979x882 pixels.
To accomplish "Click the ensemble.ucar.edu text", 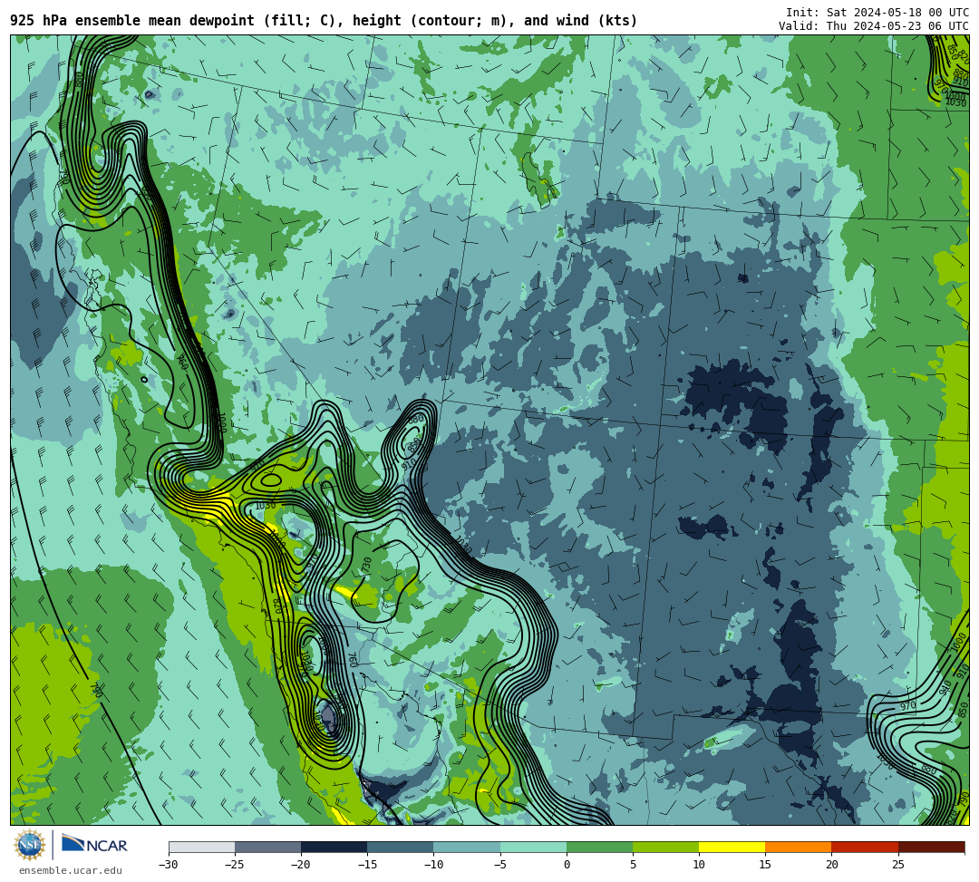I will coord(70,870).
